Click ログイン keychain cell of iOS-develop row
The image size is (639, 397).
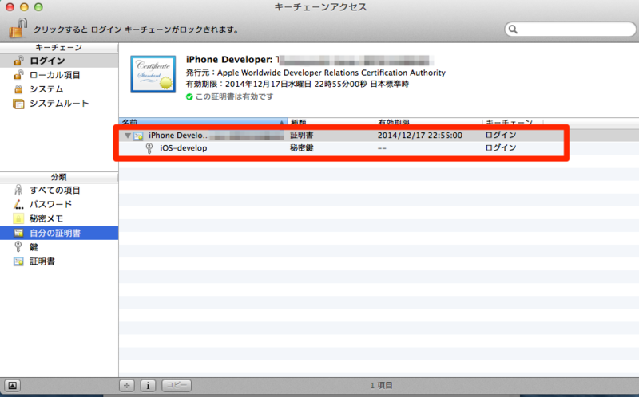click(x=501, y=148)
